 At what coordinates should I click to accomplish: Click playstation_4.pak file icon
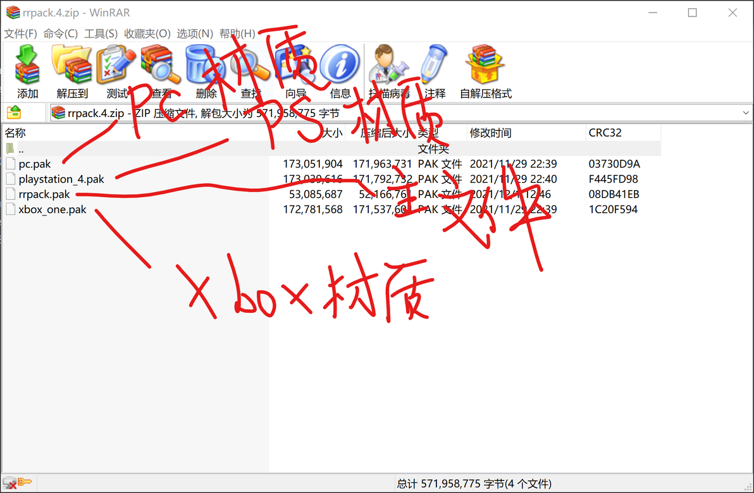pos(11,179)
